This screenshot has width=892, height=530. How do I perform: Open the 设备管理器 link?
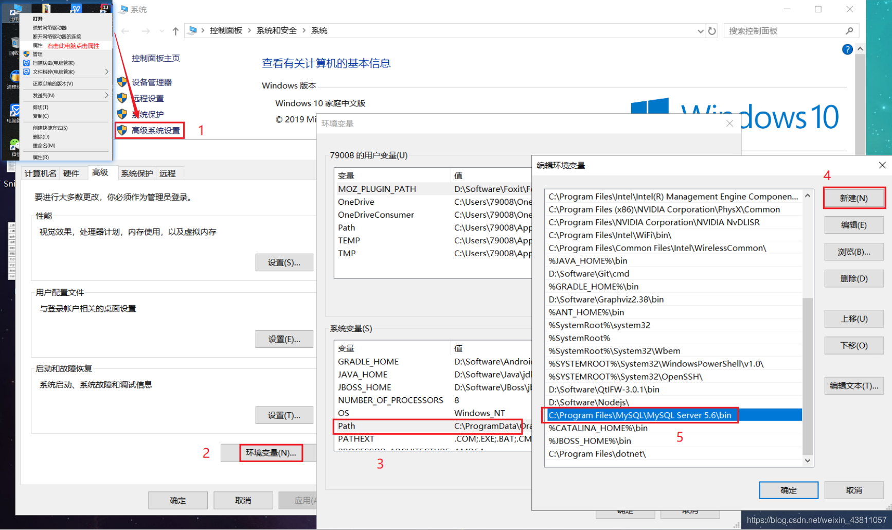152,82
